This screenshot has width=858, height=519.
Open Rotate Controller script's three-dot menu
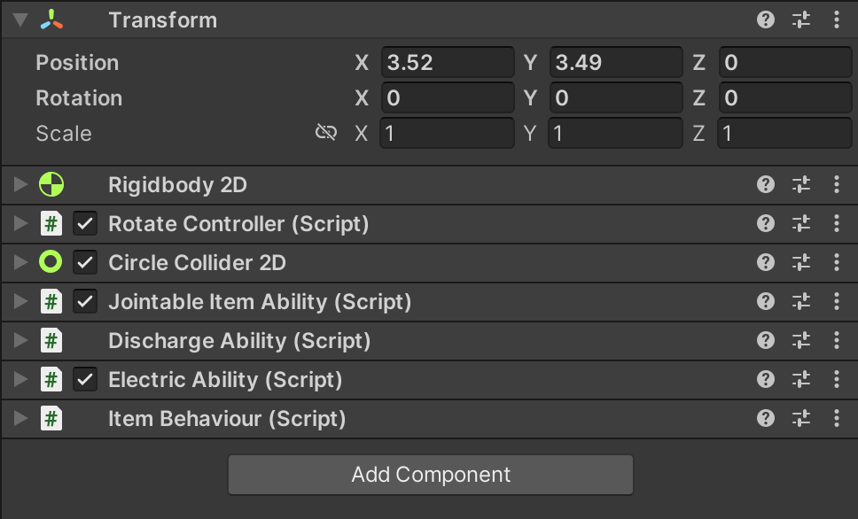837,224
